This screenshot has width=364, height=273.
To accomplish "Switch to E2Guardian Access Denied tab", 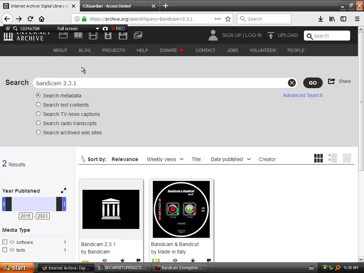I will (x=119, y=6).
